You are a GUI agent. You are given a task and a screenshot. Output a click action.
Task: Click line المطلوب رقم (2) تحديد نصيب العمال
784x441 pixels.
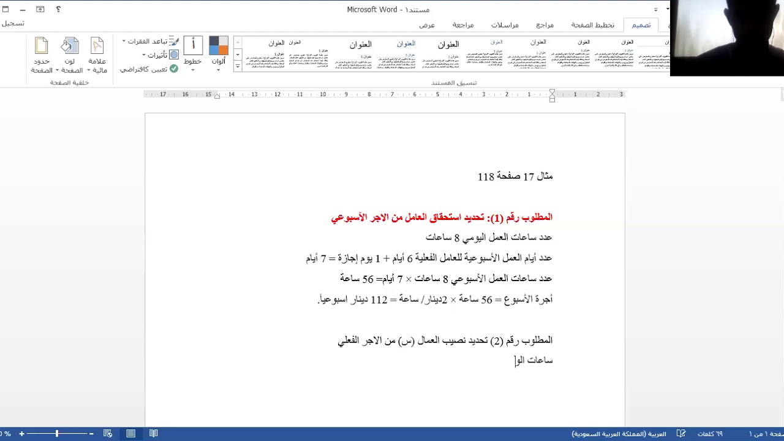(445, 341)
